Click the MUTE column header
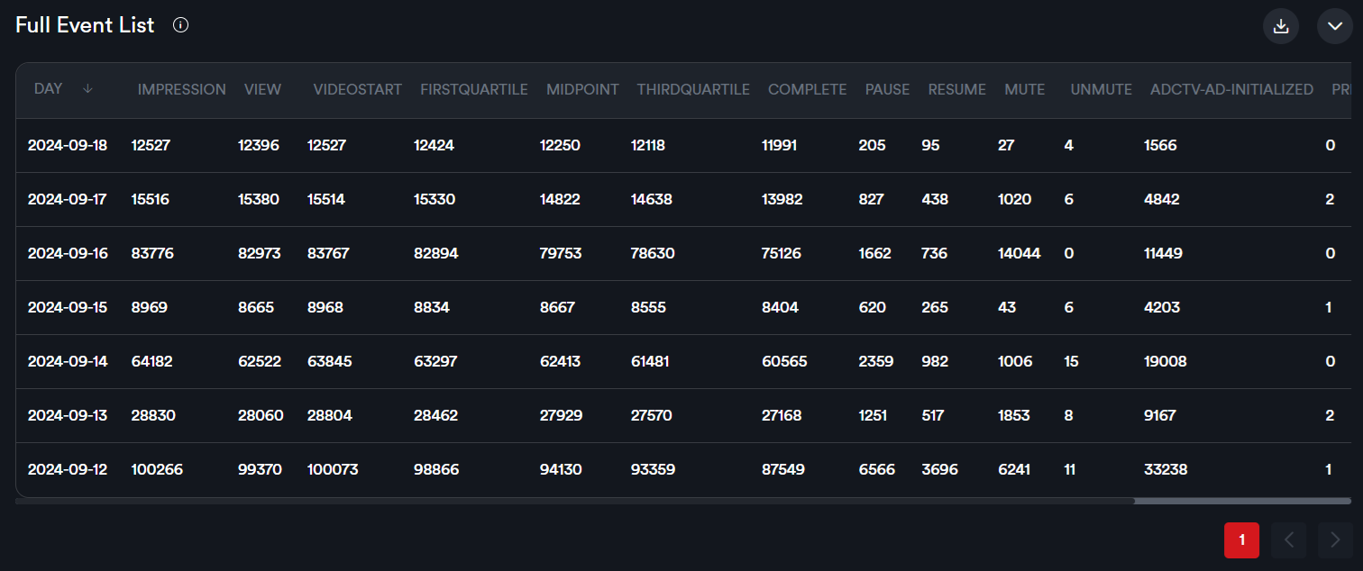The image size is (1363, 571). [x=1024, y=89]
